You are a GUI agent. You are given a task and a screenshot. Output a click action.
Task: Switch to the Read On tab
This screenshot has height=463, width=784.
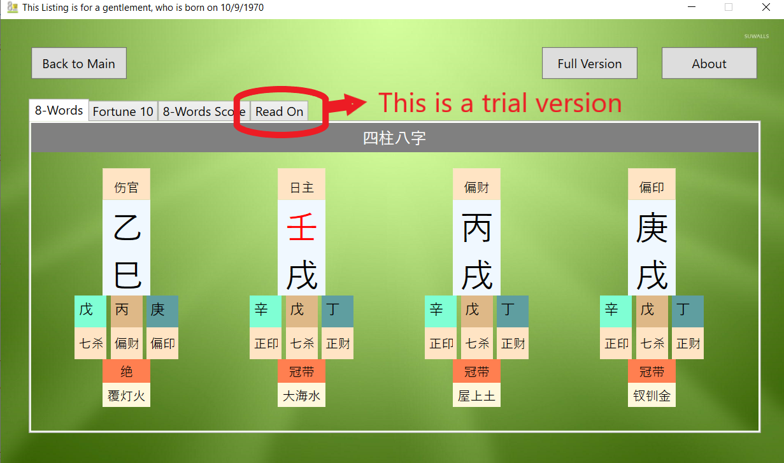tap(279, 111)
